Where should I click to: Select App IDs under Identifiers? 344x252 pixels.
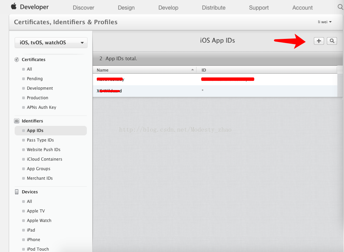click(51, 131)
